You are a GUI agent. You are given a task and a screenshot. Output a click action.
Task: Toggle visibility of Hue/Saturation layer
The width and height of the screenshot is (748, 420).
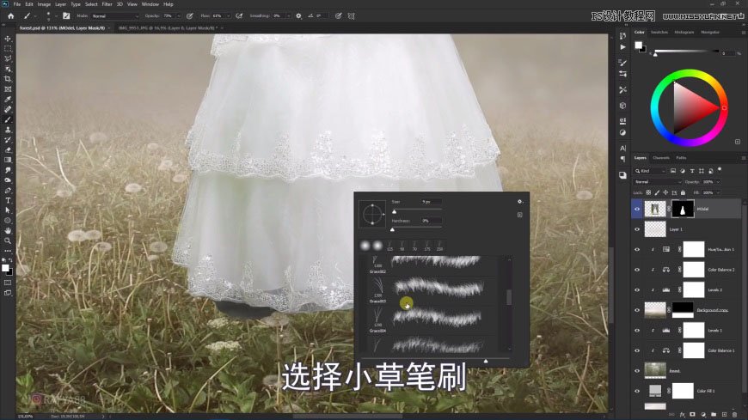637,249
